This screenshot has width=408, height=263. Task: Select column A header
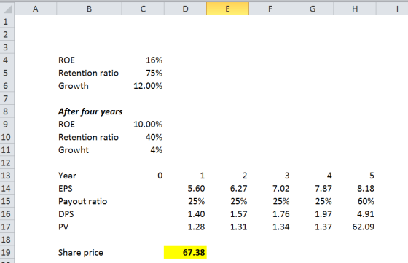(x=36, y=9)
